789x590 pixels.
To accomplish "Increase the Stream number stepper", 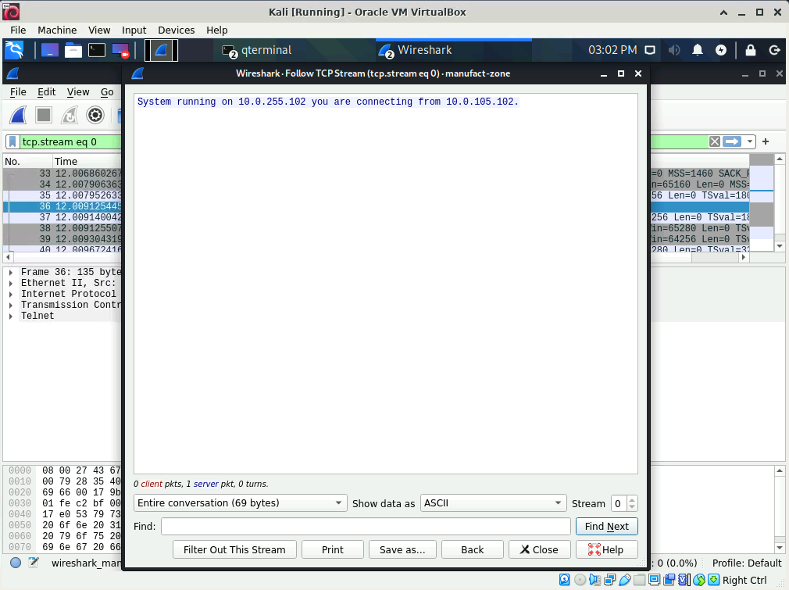I will pyautogui.click(x=633, y=499).
